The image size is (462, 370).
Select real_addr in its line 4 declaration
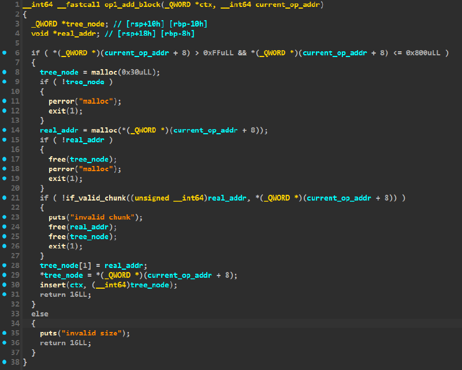pyautogui.click(x=77, y=33)
